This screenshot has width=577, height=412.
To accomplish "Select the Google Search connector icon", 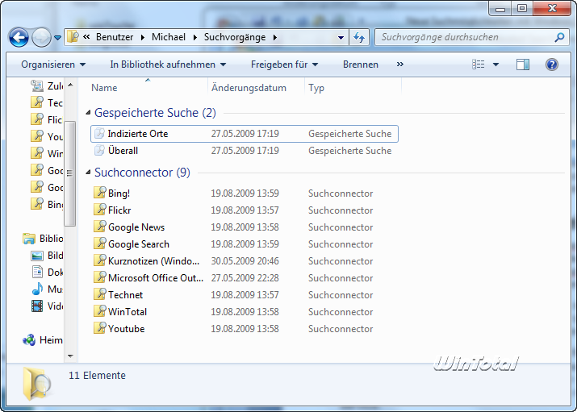I will pyautogui.click(x=99, y=243).
